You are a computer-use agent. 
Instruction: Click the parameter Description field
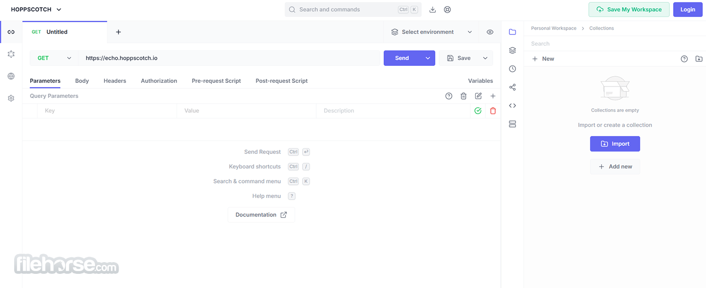pos(393,111)
